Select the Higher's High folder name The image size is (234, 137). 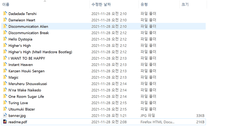(20, 46)
